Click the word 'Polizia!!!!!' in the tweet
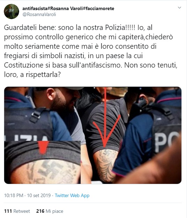 [120, 28]
